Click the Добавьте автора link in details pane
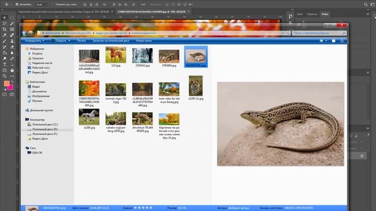 point(239,208)
